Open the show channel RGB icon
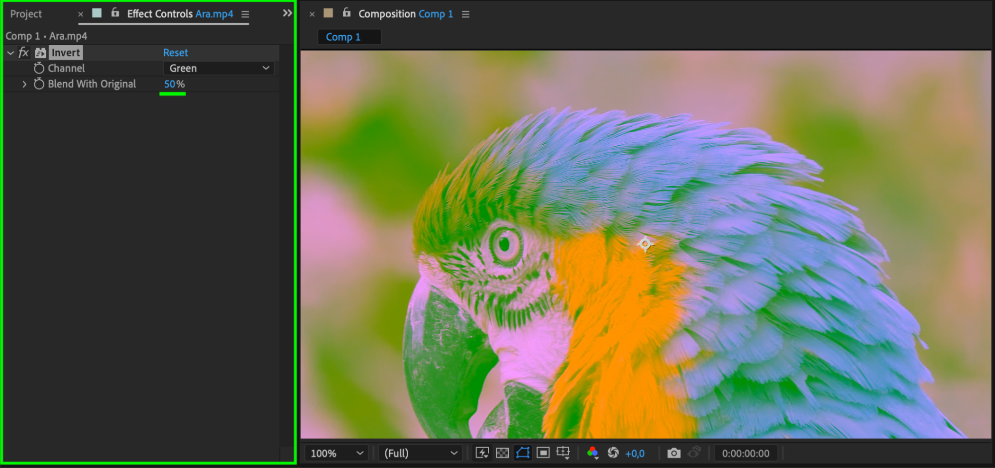 [592, 453]
